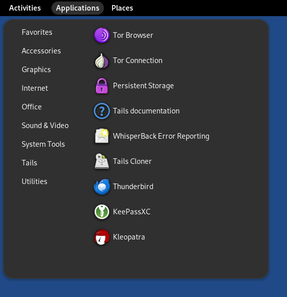This screenshot has width=287, height=297.
Task: Open the Tor Connection onion icon
Action: point(102,61)
